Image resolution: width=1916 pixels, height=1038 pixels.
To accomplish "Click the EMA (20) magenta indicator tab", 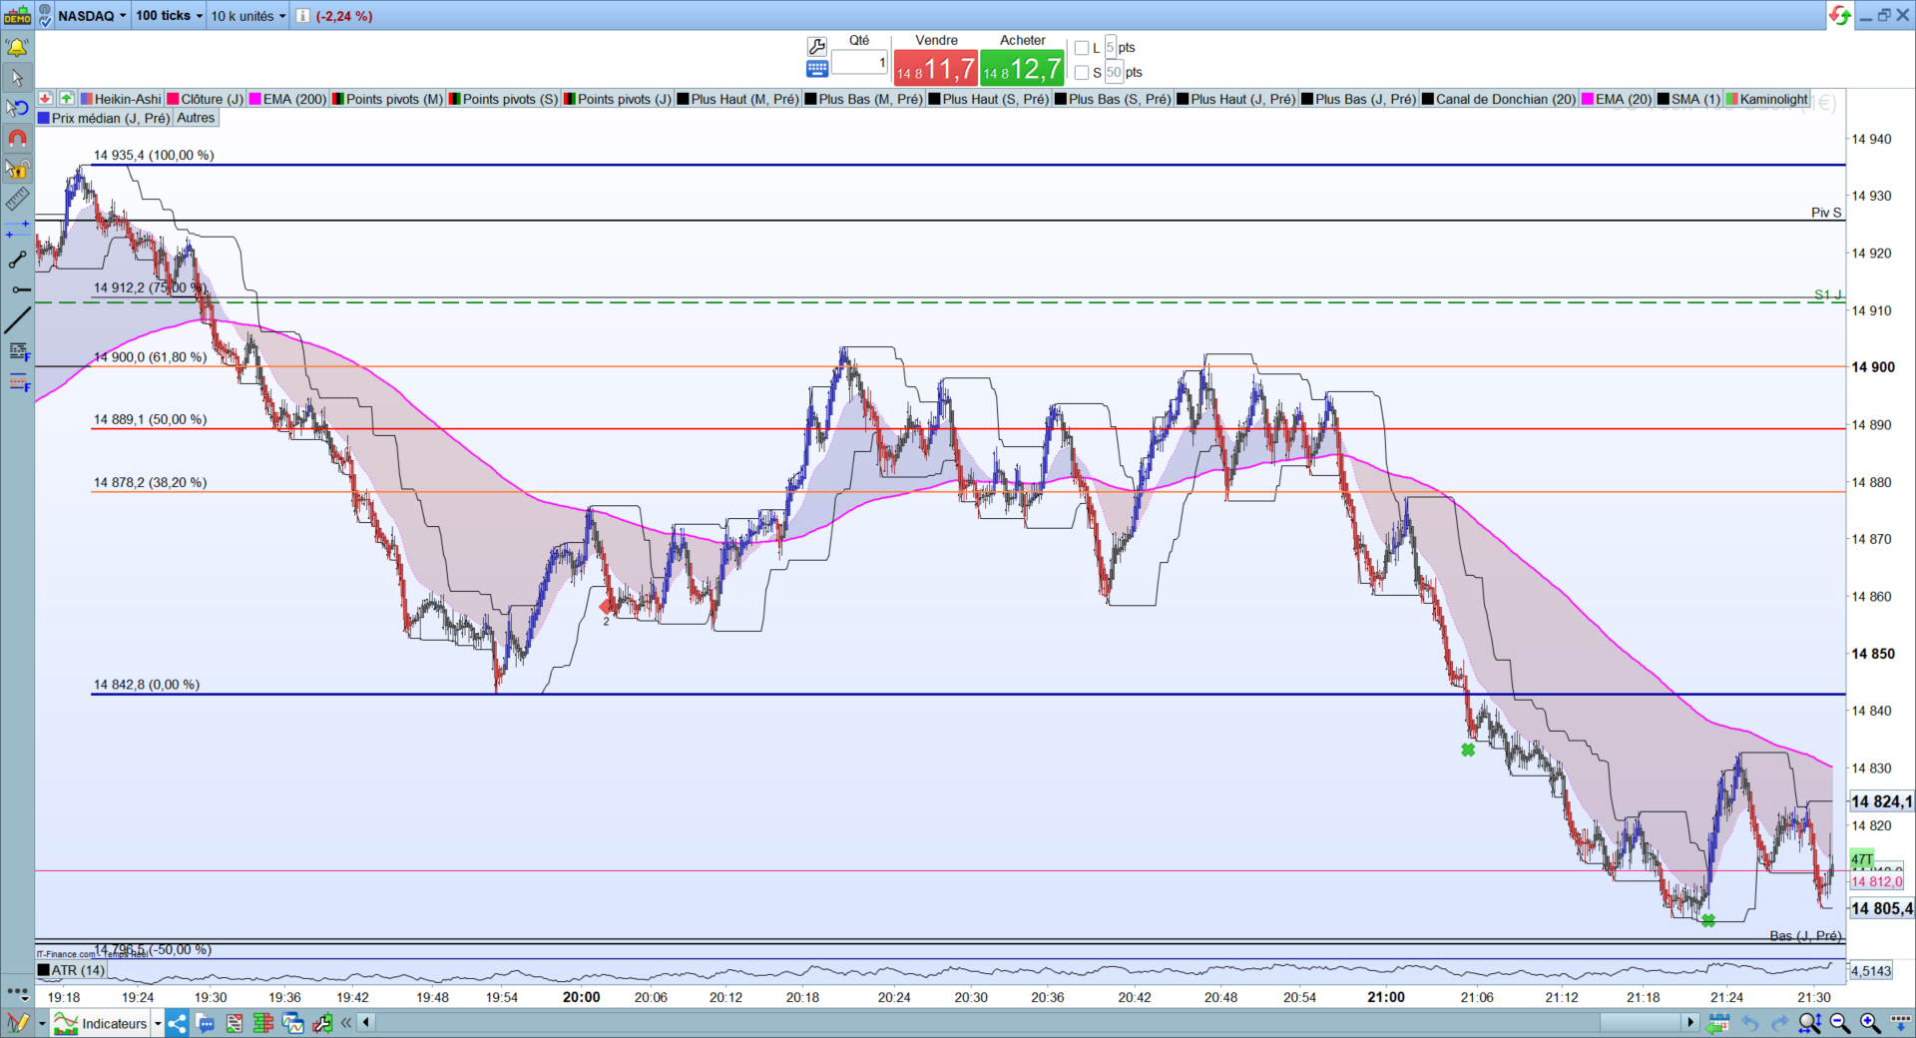I will [x=1617, y=99].
